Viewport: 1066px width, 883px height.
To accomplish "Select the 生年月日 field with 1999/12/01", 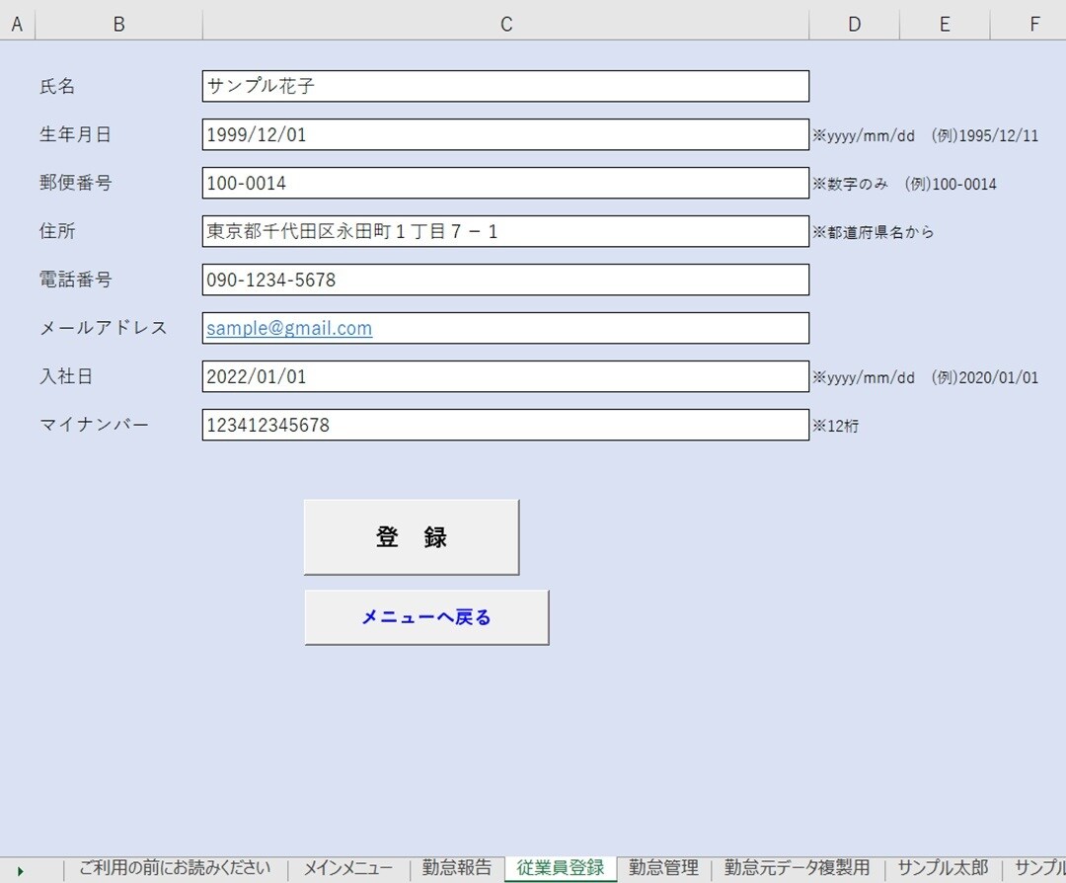I will (505, 134).
